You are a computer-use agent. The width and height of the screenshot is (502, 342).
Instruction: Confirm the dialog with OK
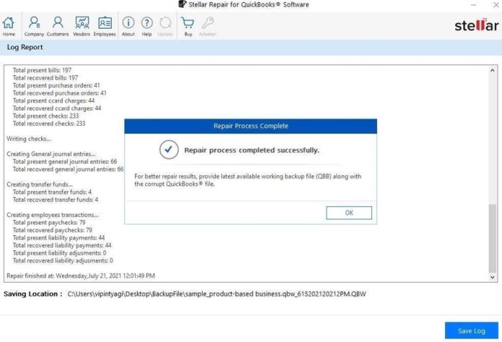[x=349, y=213]
